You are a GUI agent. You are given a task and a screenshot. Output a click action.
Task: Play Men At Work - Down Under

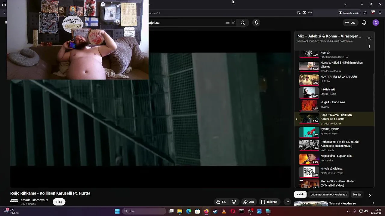tap(334, 184)
